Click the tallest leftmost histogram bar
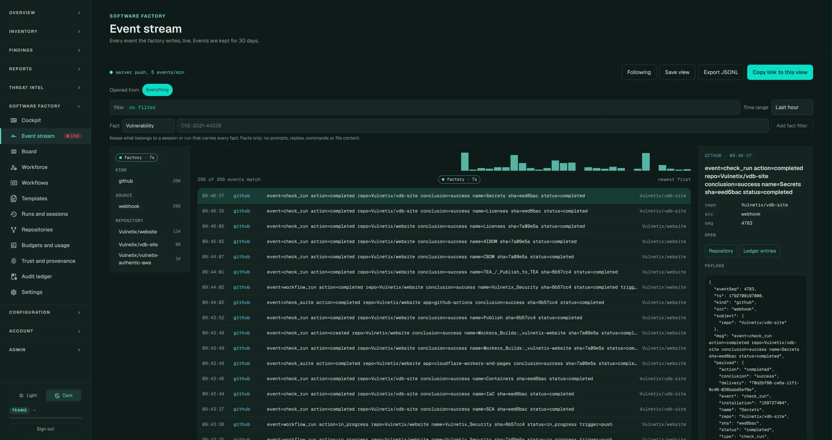The image size is (832, 440). pos(465,162)
